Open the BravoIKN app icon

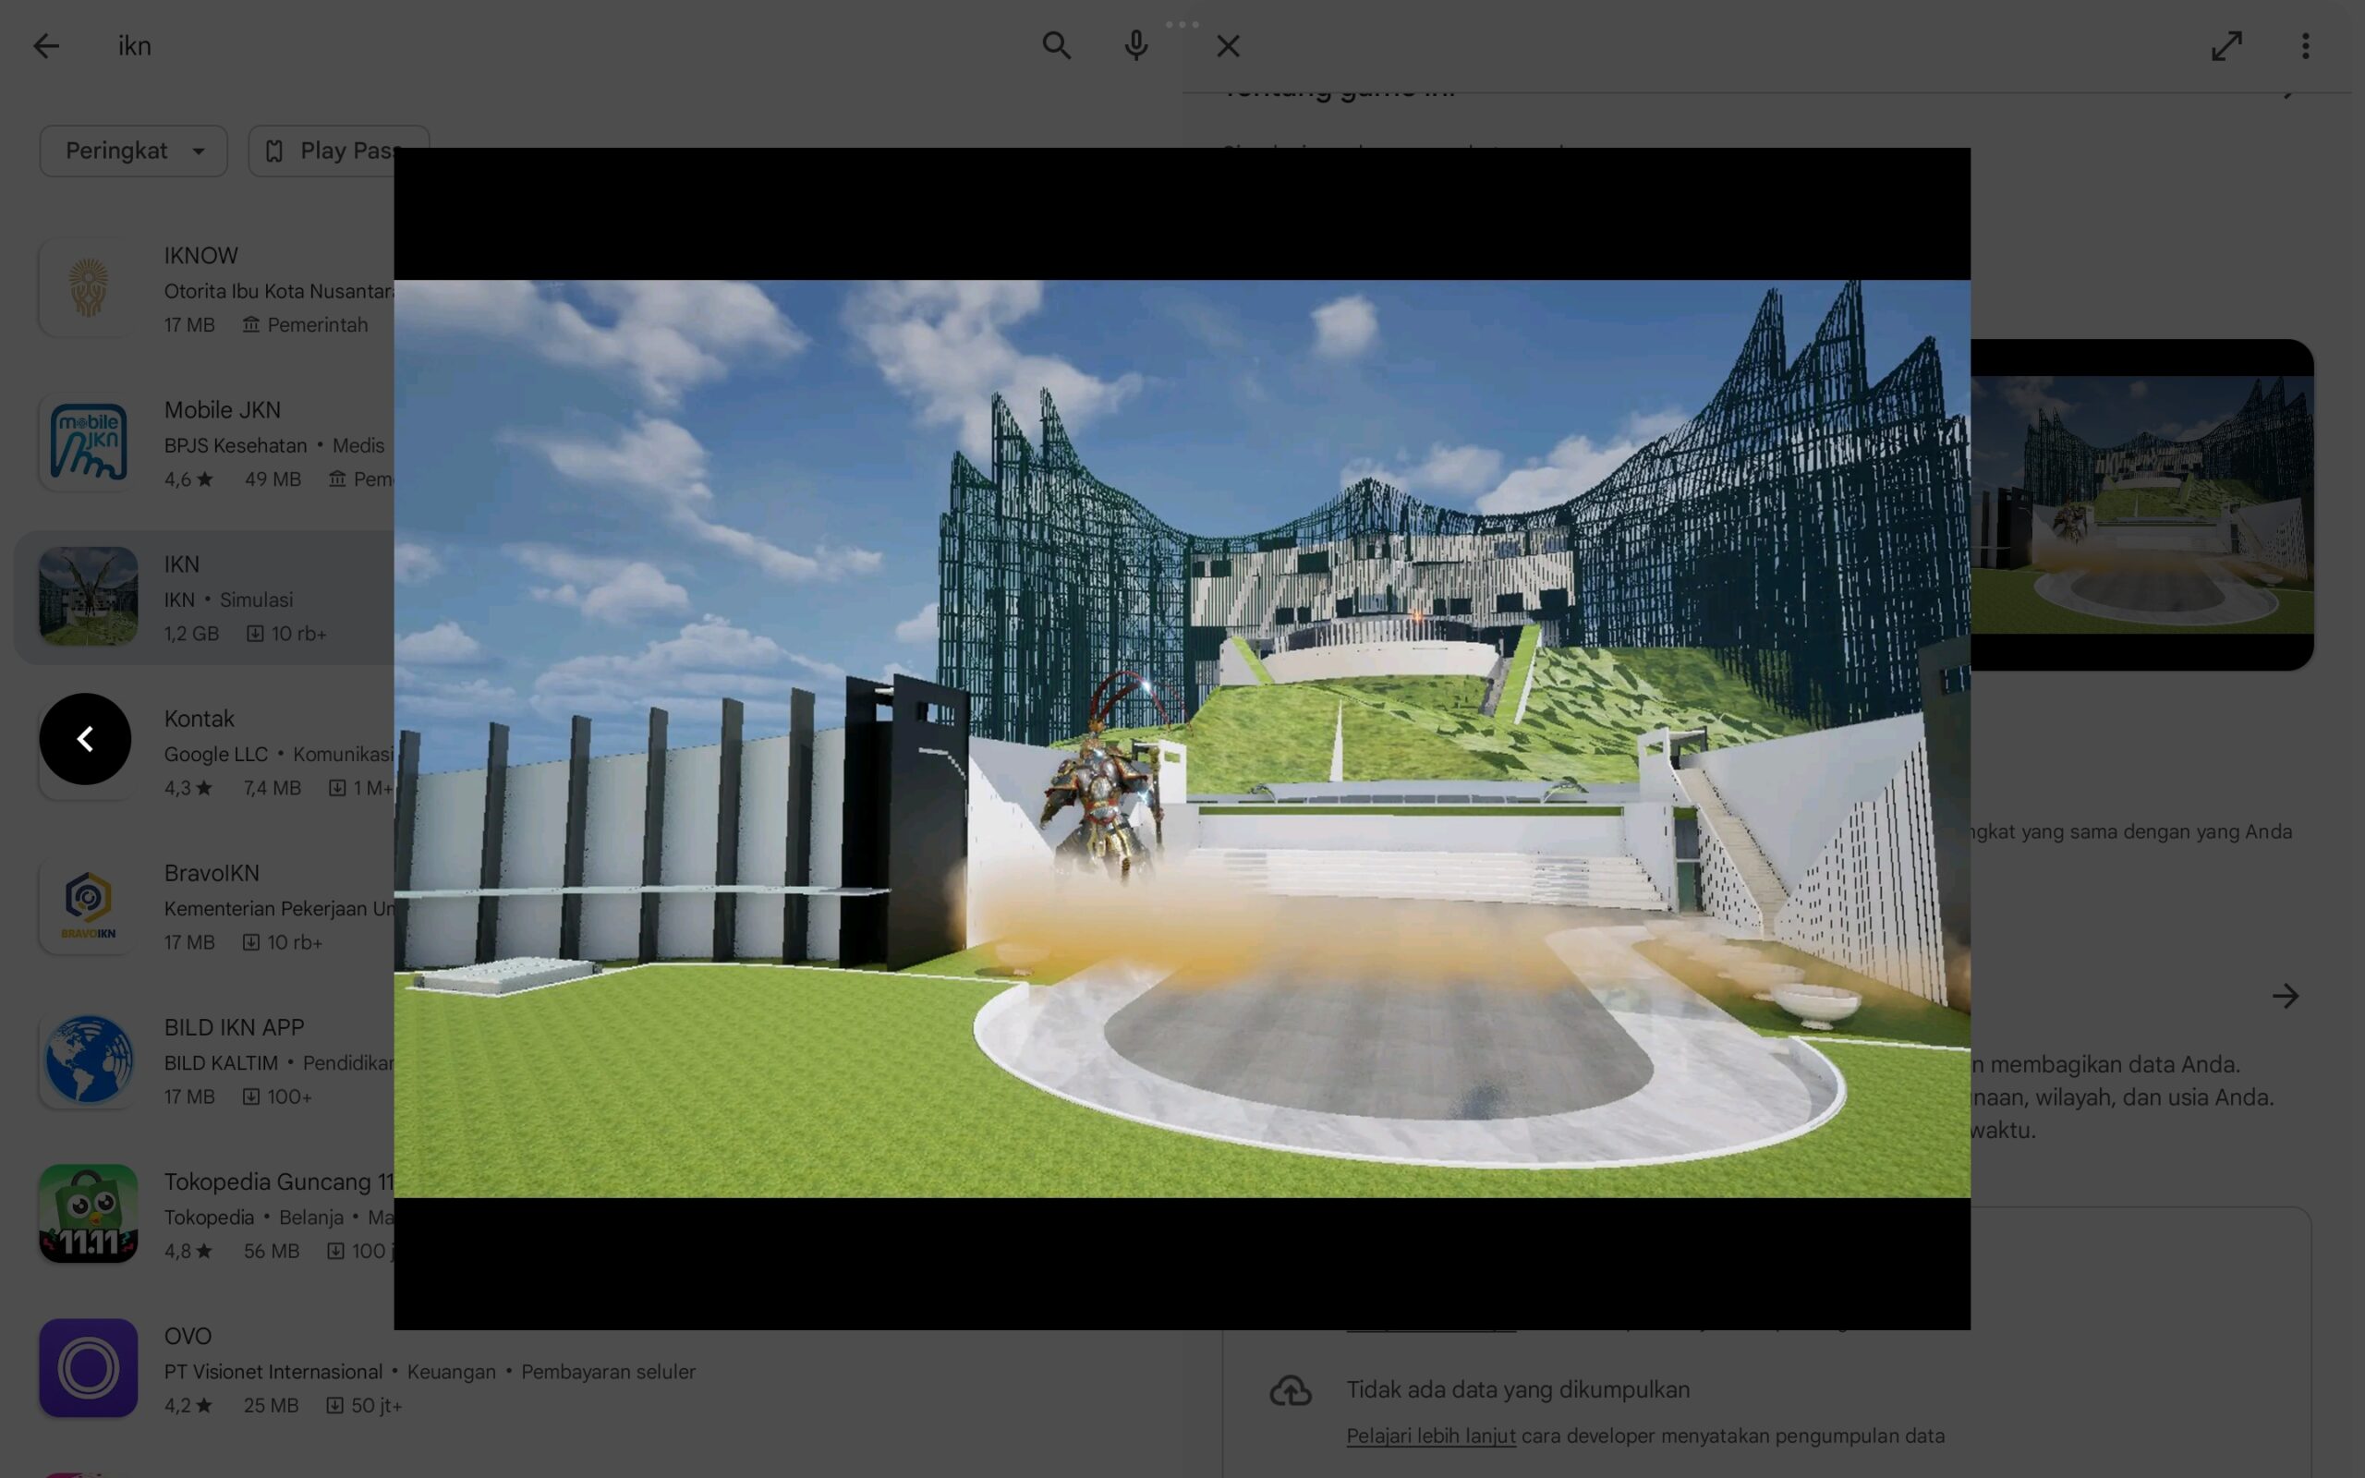pyautogui.click(x=88, y=905)
